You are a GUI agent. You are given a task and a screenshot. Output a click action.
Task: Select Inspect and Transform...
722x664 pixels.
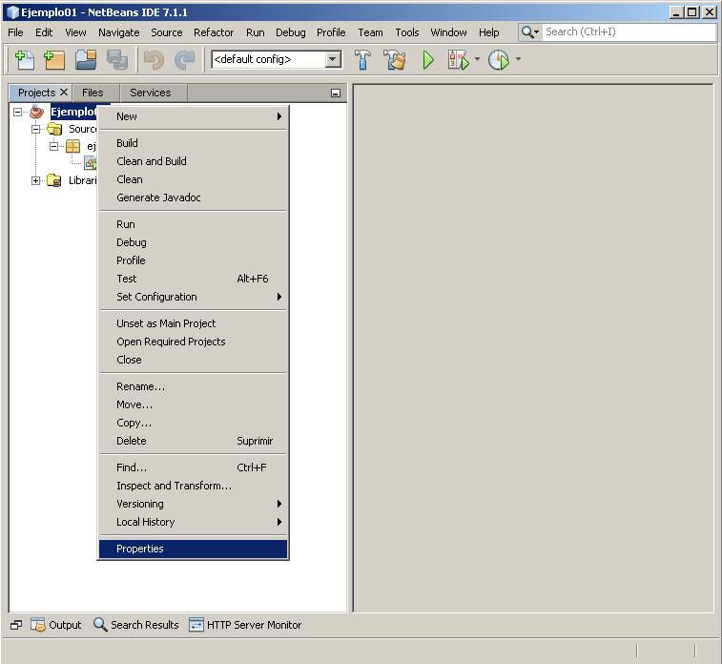(193, 486)
